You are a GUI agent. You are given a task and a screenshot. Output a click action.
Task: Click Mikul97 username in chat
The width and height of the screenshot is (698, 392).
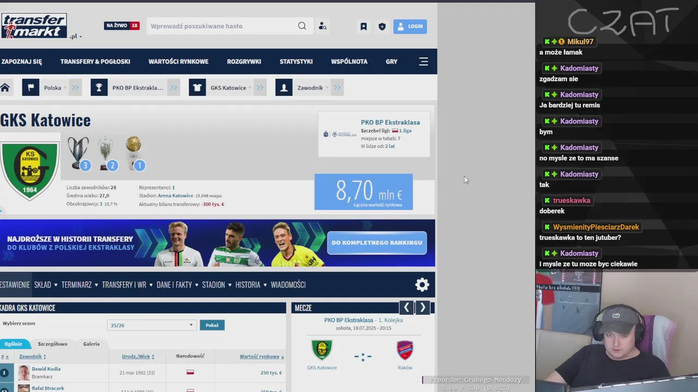coord(580,41)
